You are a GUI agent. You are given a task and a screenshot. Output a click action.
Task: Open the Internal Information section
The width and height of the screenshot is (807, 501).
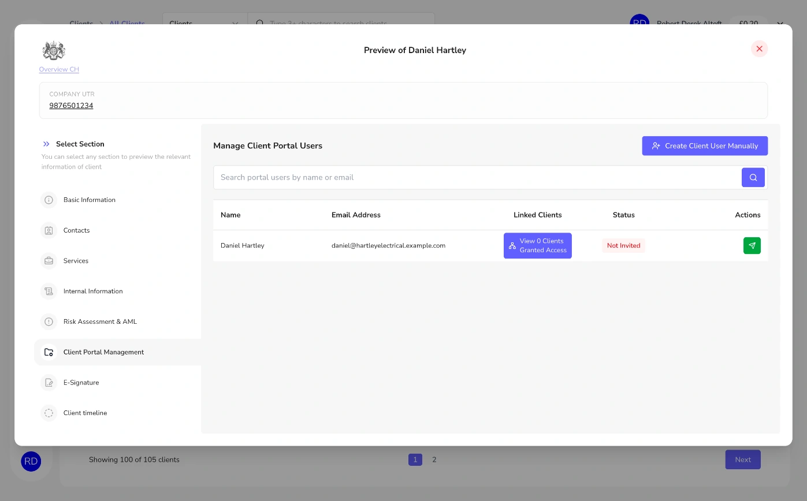point(118,291)
